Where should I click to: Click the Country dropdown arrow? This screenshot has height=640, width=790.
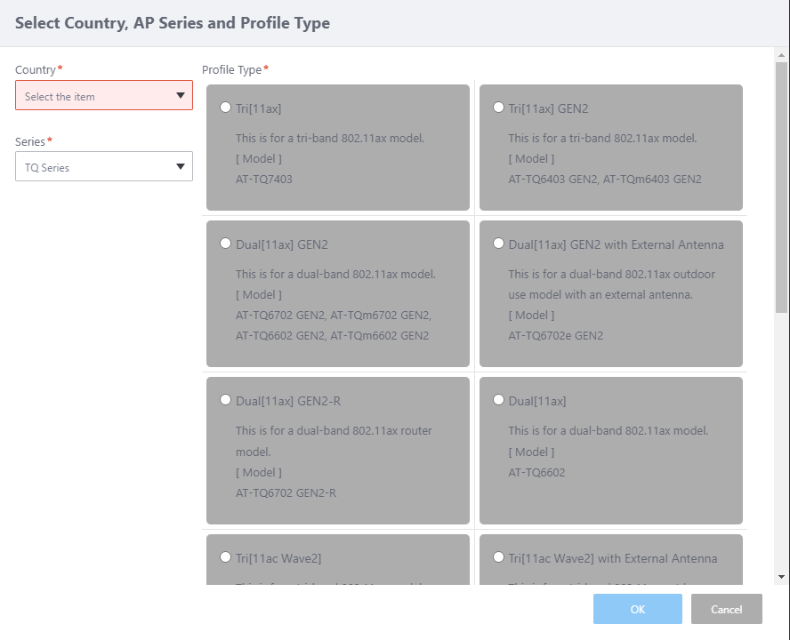(181, 96)
